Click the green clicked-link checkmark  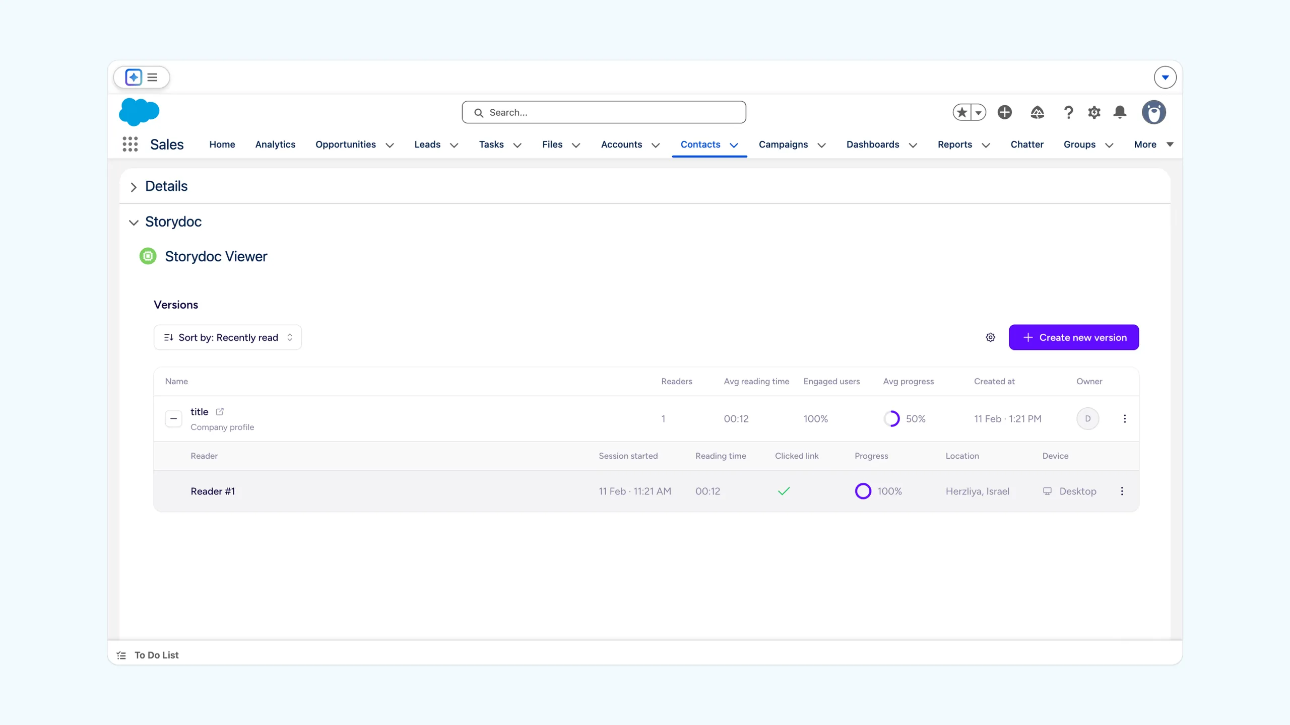[784, 491]
